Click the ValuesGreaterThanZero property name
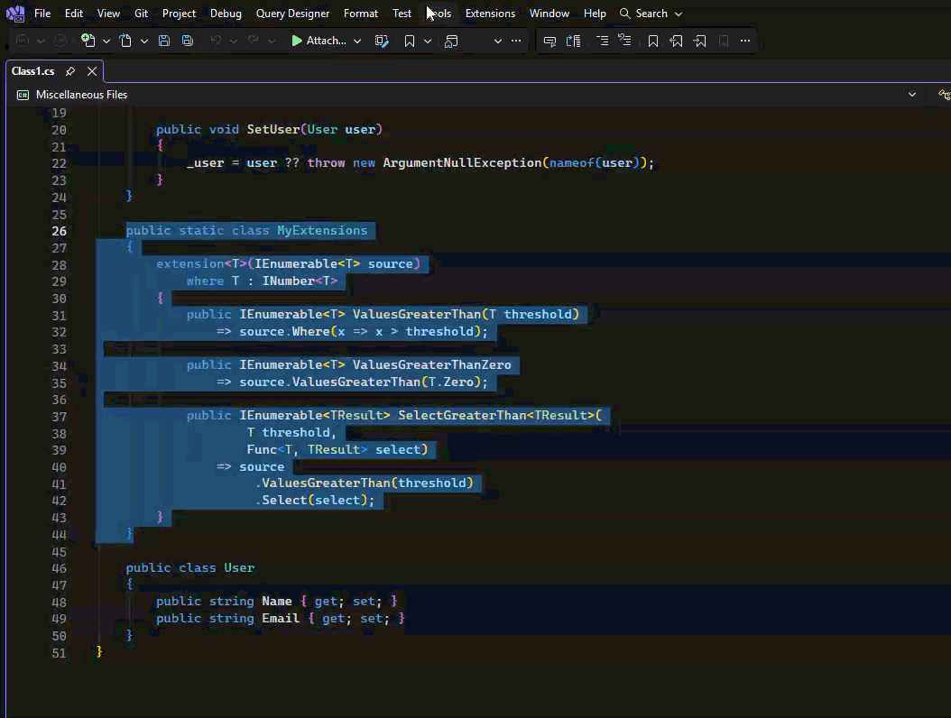Image resolution: width=951 pixels, height=718 pixels. point(432,364)
